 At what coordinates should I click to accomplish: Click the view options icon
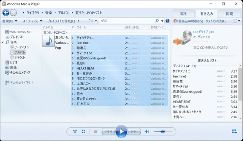tap(91, 21)
